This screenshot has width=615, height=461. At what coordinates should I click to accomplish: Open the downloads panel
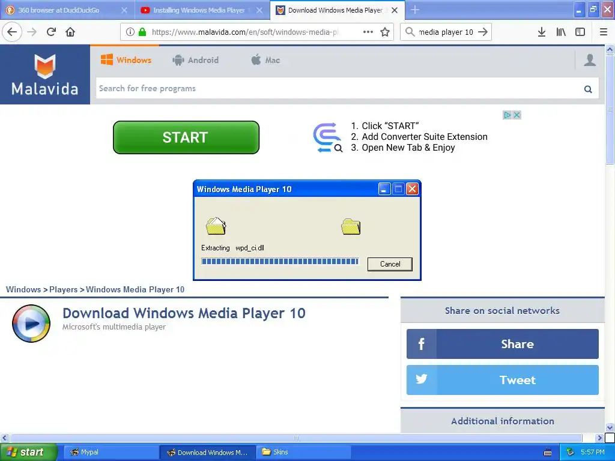coord(542,32)
